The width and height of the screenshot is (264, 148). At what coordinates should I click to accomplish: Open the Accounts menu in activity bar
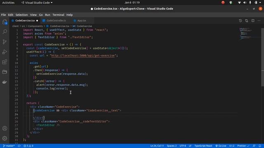tap(5, 128)
